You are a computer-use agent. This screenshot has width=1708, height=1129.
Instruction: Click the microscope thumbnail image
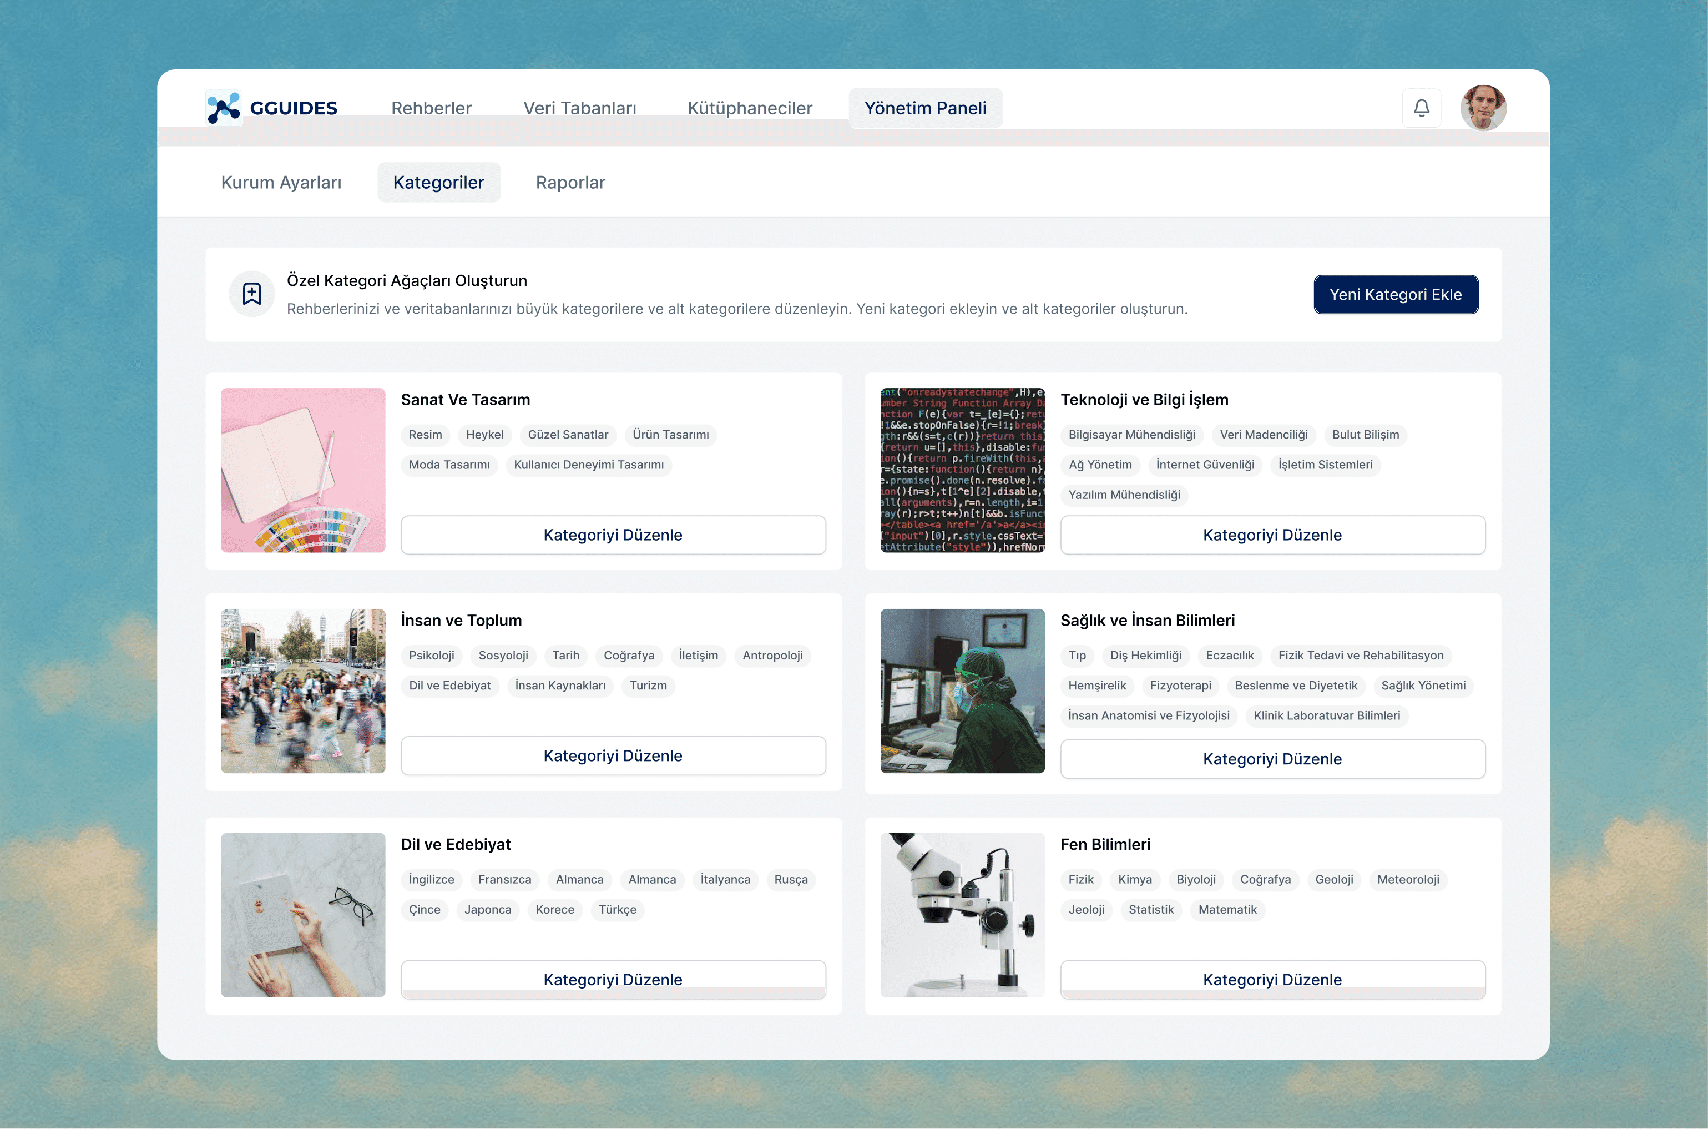[962, 914]
